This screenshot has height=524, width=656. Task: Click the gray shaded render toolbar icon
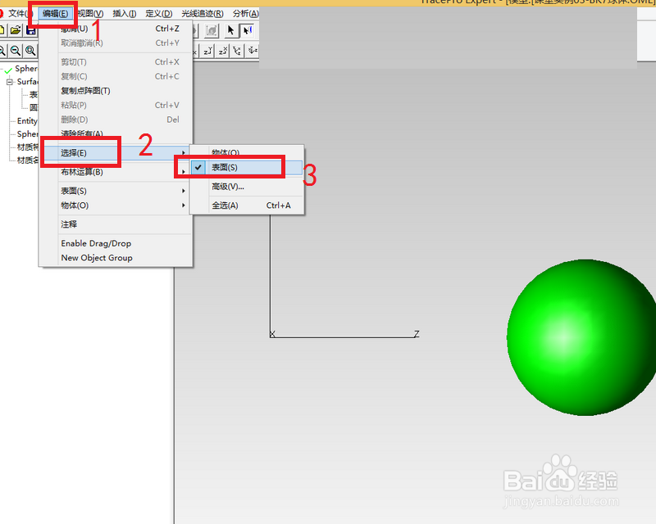(212, 30)
